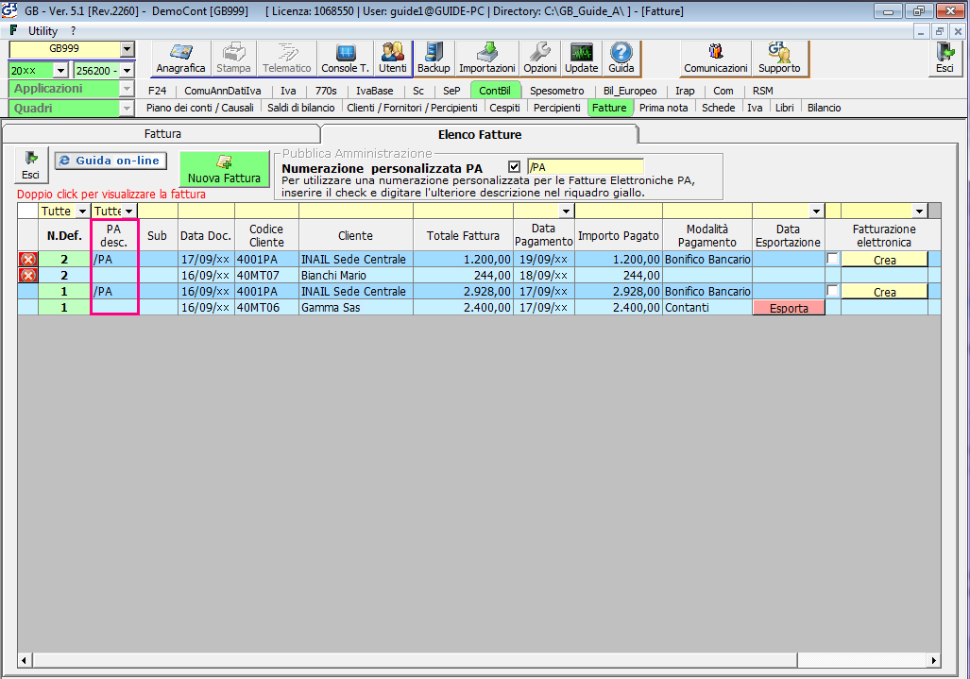Viewport: 970px width, 679px height.
Task: Expand the Applicazioni dropdown
Action: point(127,89)
